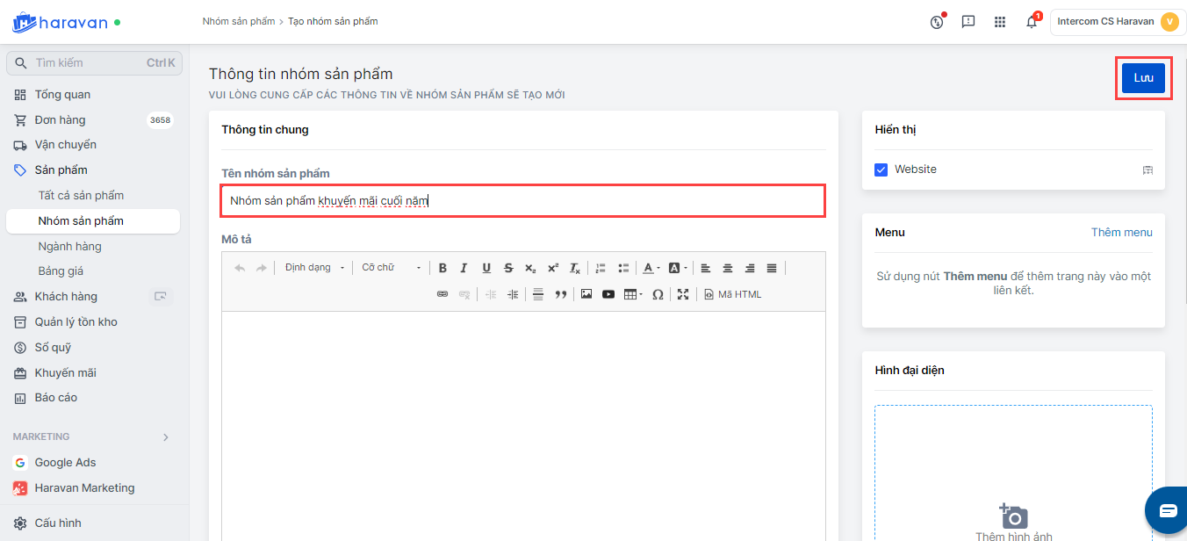Viewport: 1187px width, 541px height.
Task: Uncheck the Website visibility checkbox
Action: 881,170
